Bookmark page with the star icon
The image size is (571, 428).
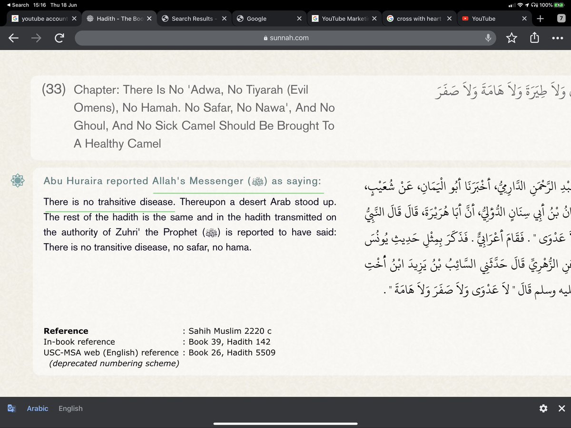coord(512,38)
